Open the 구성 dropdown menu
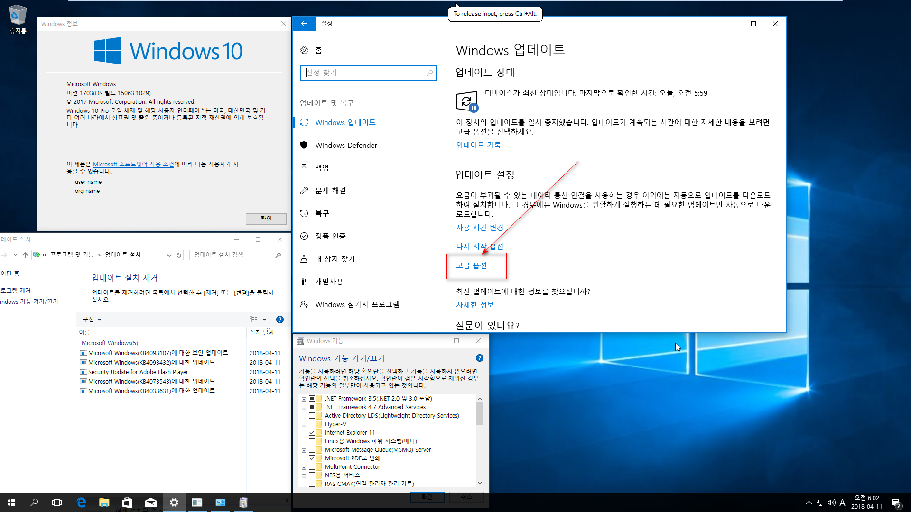 coord(92,320)
